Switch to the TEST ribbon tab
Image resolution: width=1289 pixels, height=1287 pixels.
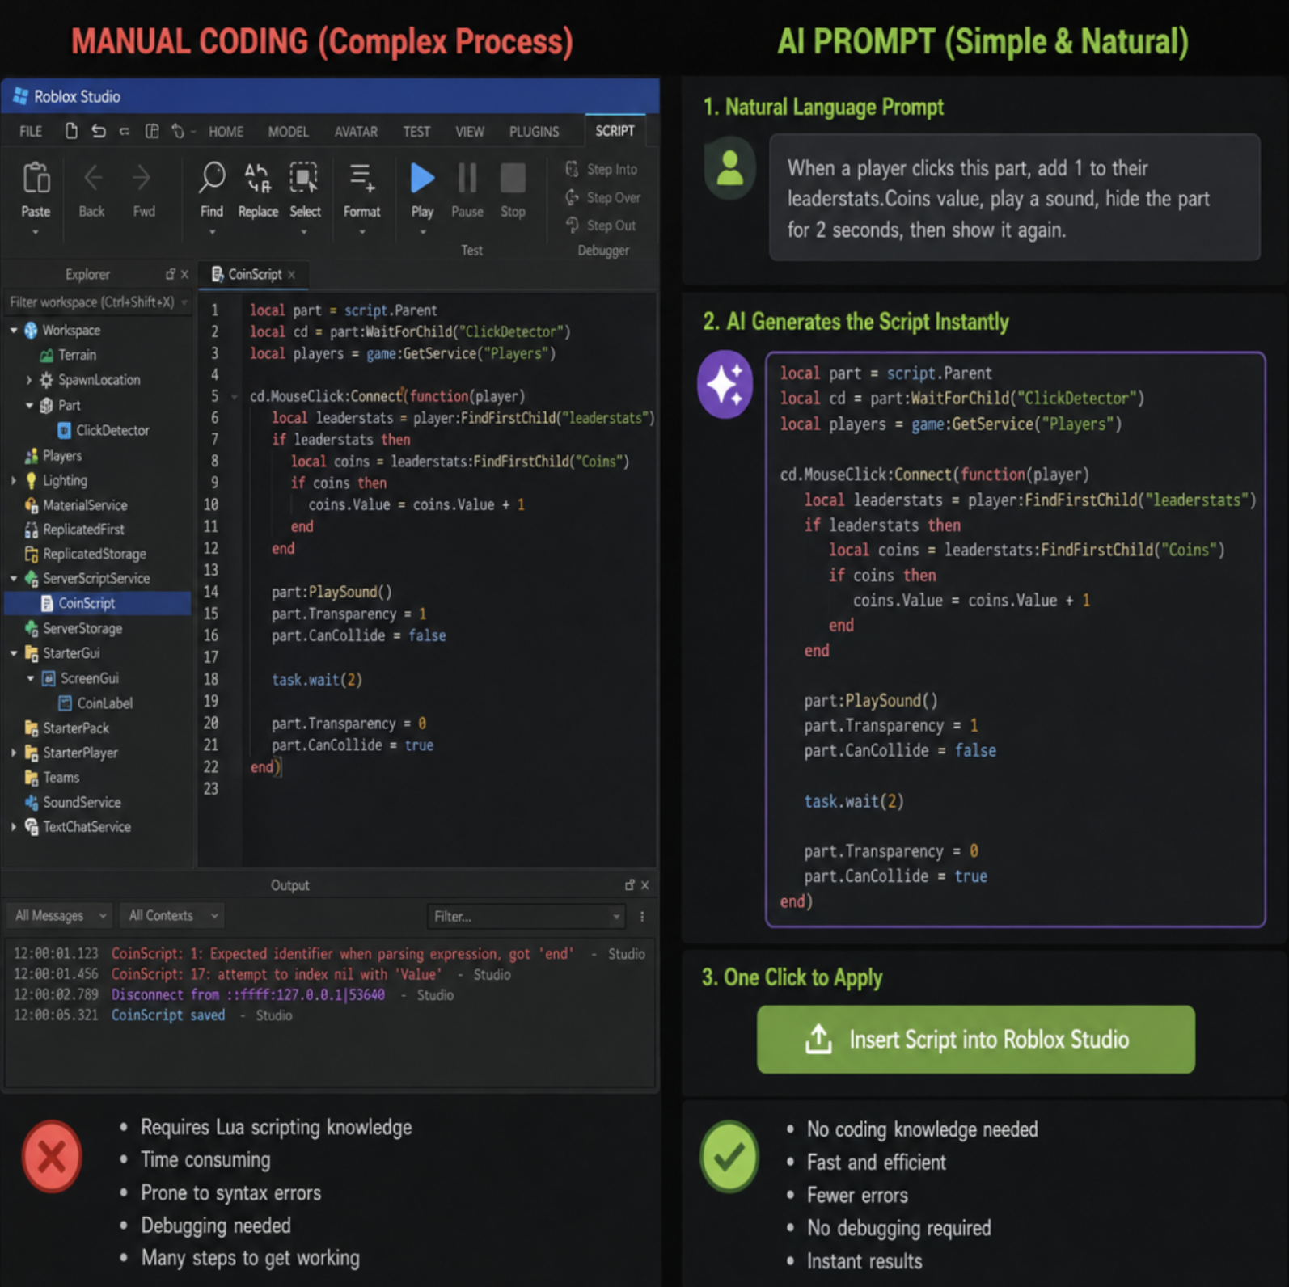pos(416,132)
